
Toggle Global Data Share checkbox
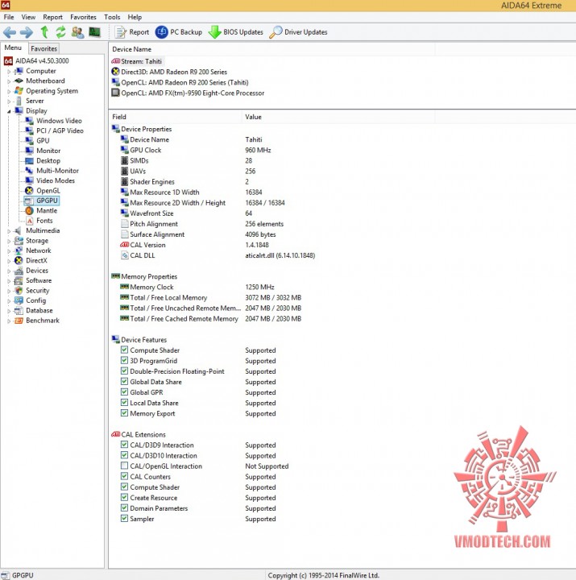click(124, 381)
